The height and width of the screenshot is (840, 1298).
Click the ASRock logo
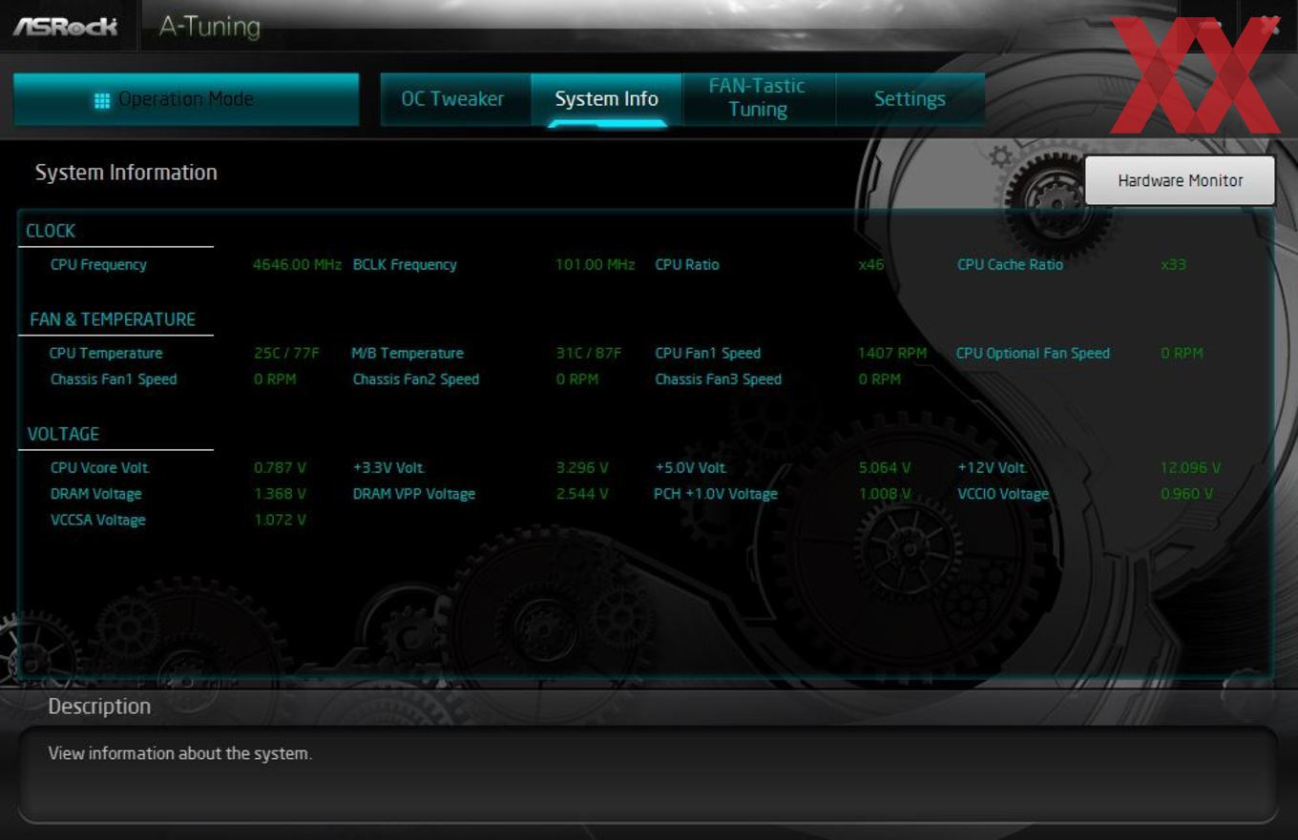click(x=65, y=27)
